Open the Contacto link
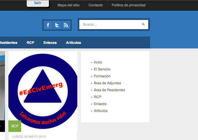198x140 pixels. (x=96, y=5)
